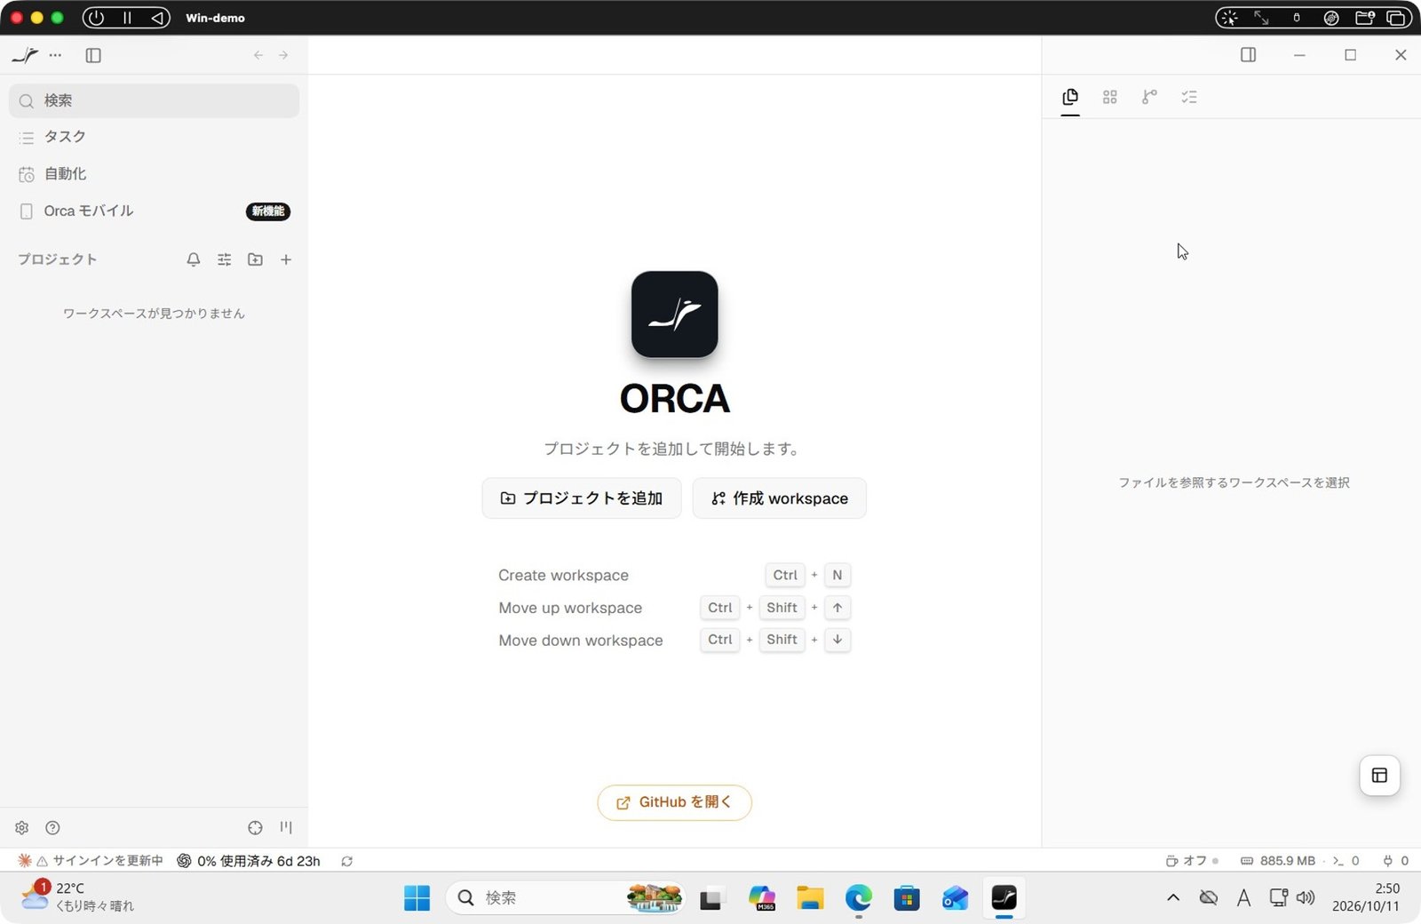Switch to the files tab in the right panel
Screen dimensions: 1421x924
click(1070, 97)
